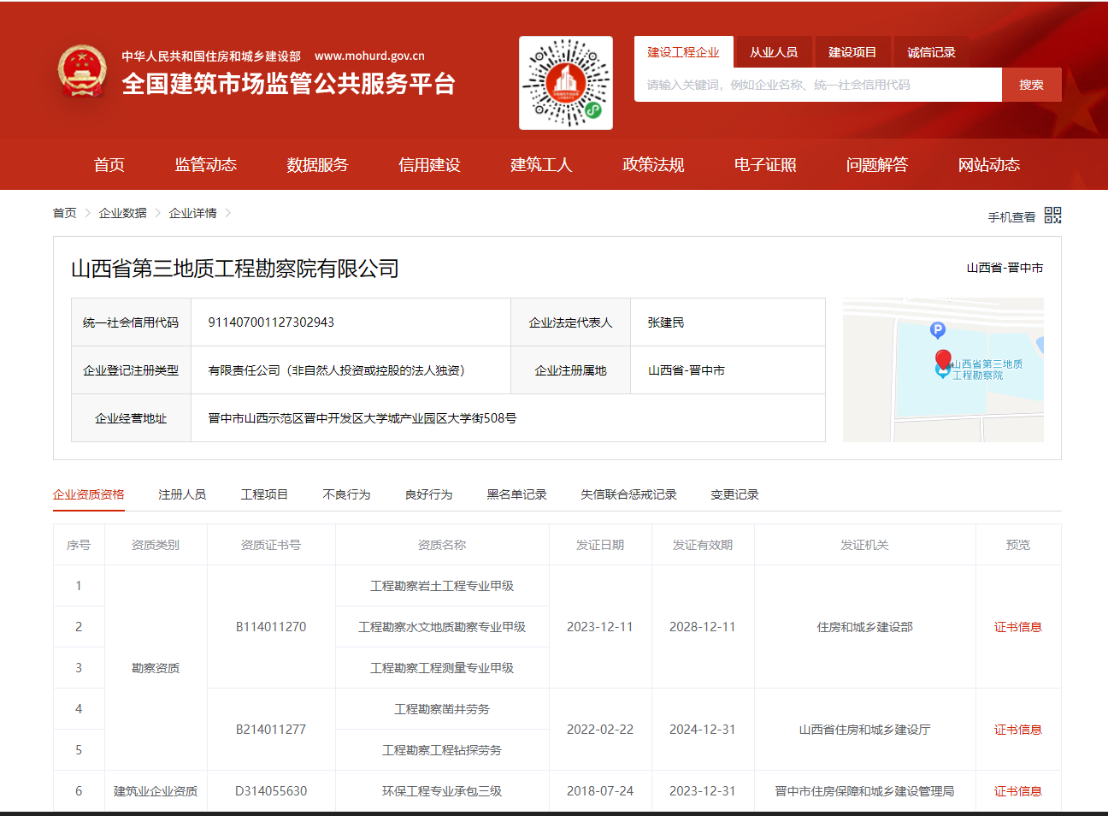
Task: Open 建筑工人 navigation menu
Action: point(541,164)
